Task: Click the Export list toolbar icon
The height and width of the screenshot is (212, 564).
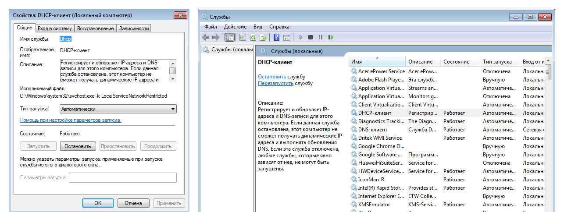Action: pos(263,38)
